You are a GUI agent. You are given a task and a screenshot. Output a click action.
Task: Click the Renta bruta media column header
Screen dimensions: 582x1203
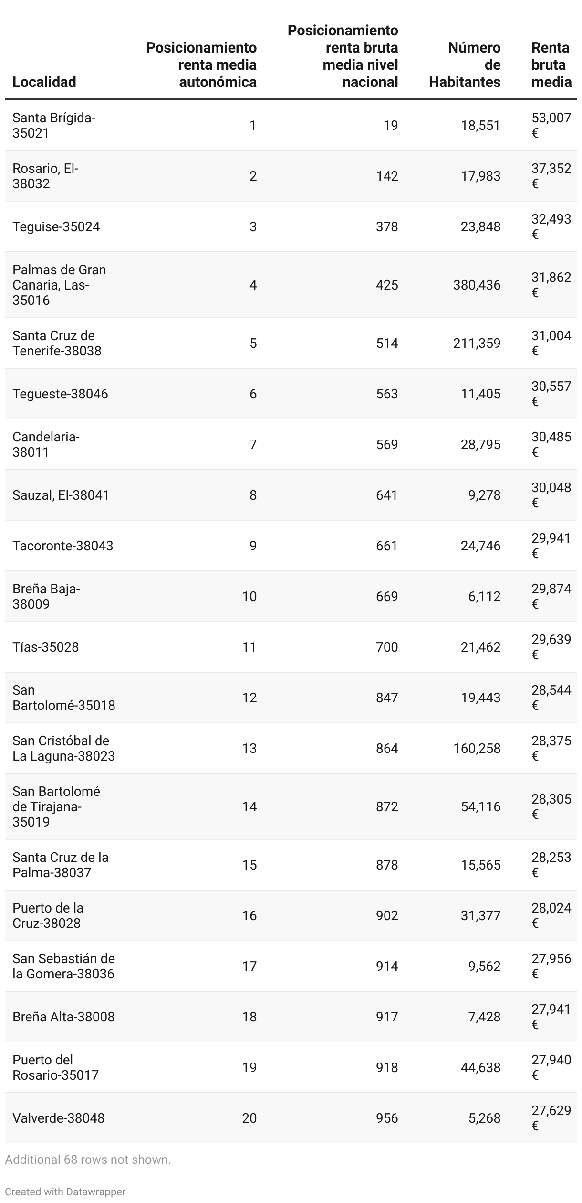pyautogui.click(x=551, y=64)
